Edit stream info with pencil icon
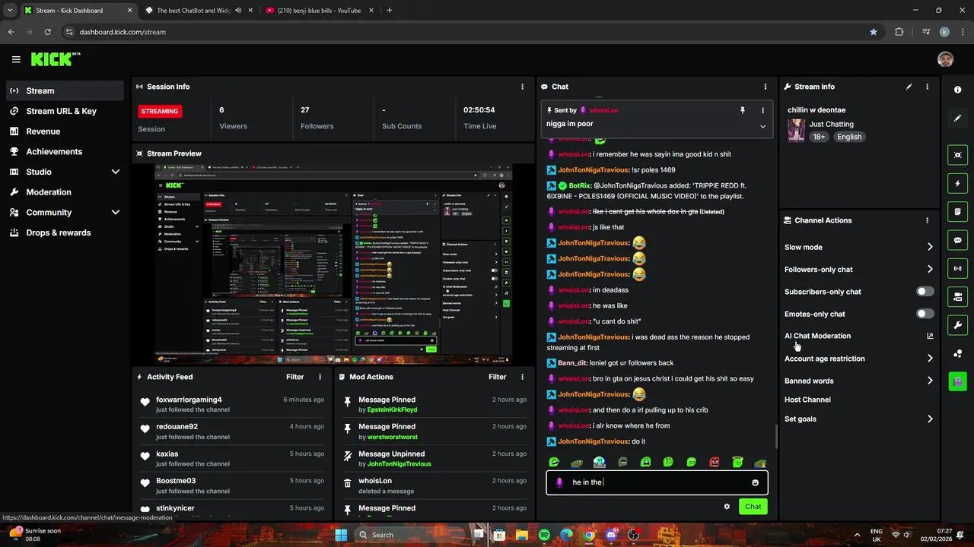 point(909,87)
